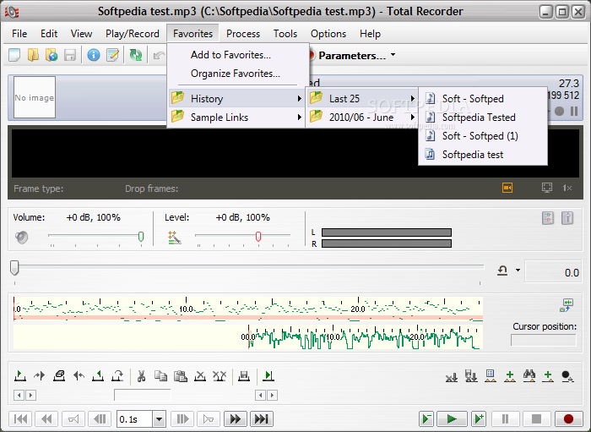This screenshot has height=432, width=591.
Task: Open Softpedia Tested from history list
Action: click(x=483, y=118)
